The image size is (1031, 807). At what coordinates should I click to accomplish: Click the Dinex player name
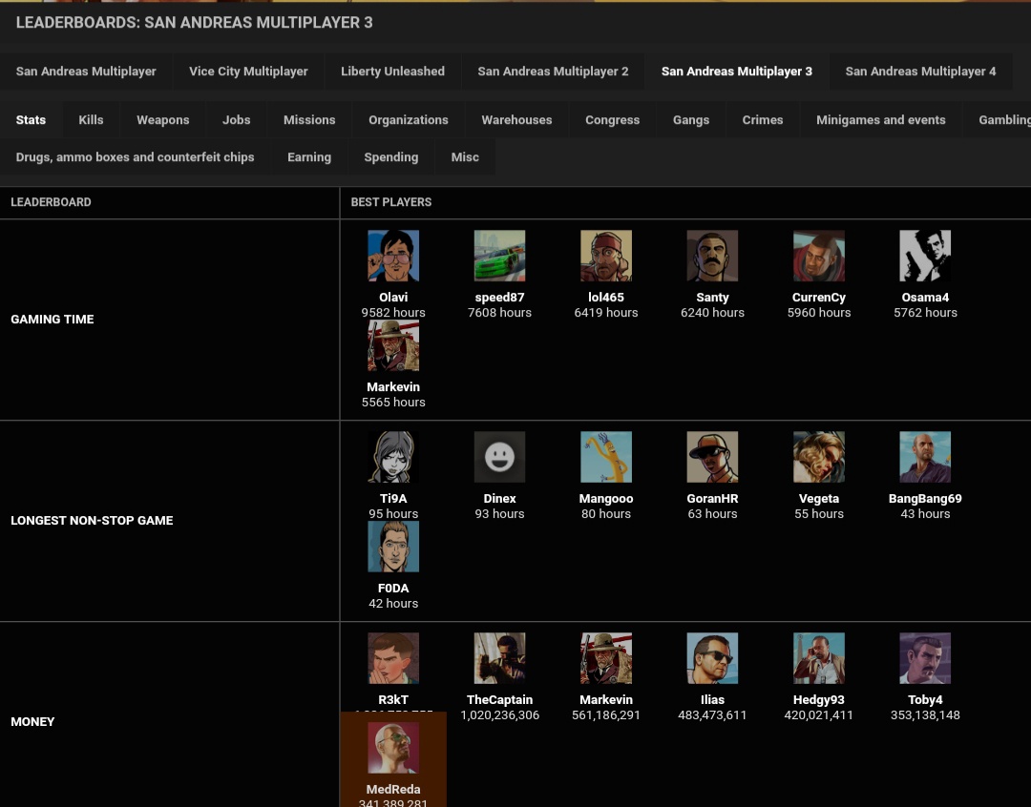[x=499, y=498]
